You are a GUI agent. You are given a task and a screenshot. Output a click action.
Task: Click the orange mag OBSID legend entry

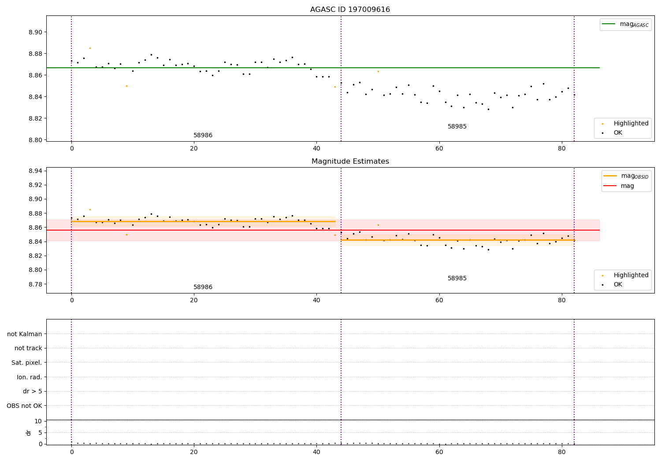click(x=626, y=176)
